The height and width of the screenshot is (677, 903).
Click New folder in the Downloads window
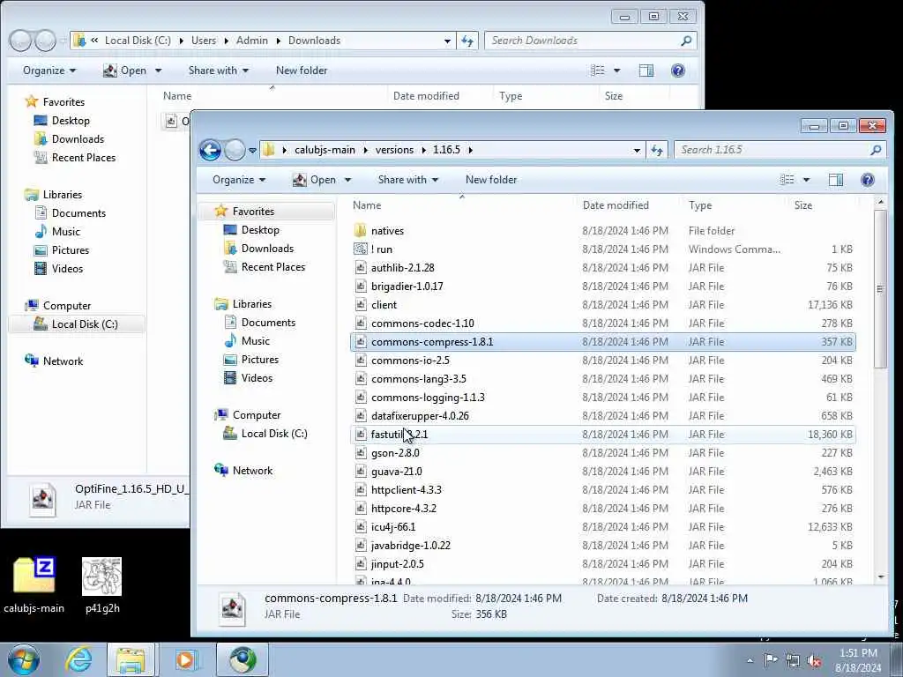(x=302, y=71)
